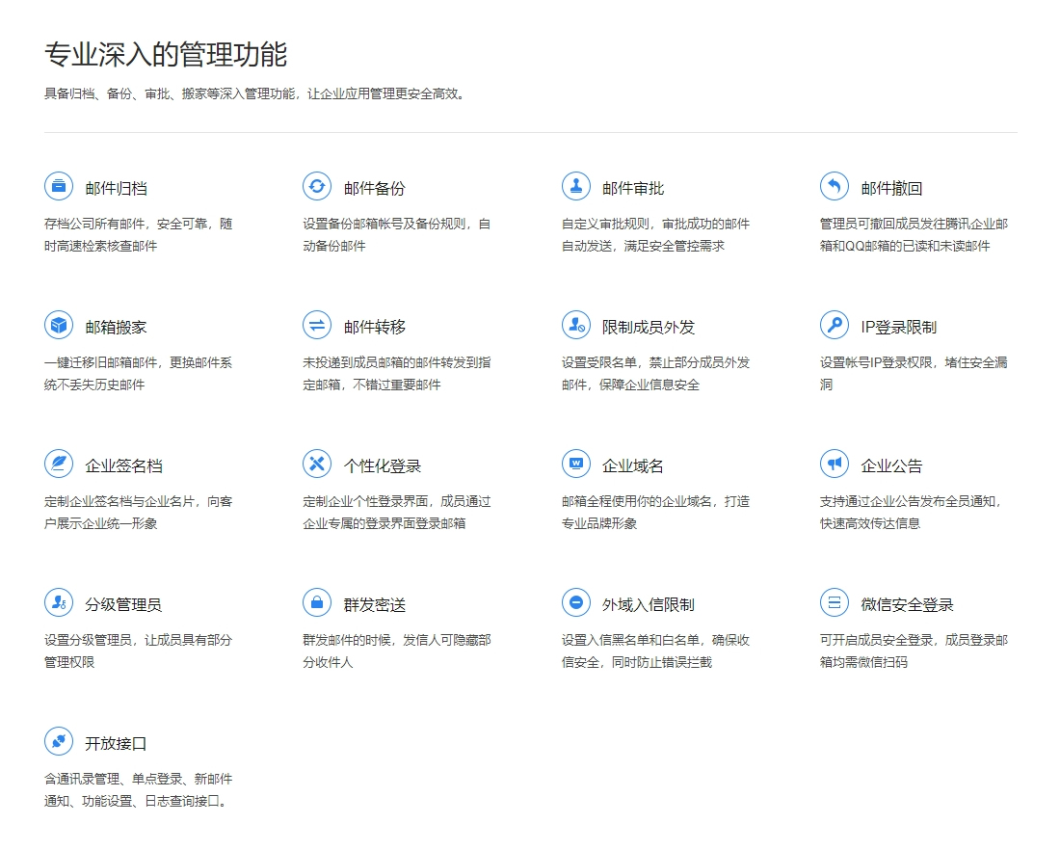Select the 分级管理员 heading text
The width and height of the screenshot is (1060, 850).
[x=123, y=604]
